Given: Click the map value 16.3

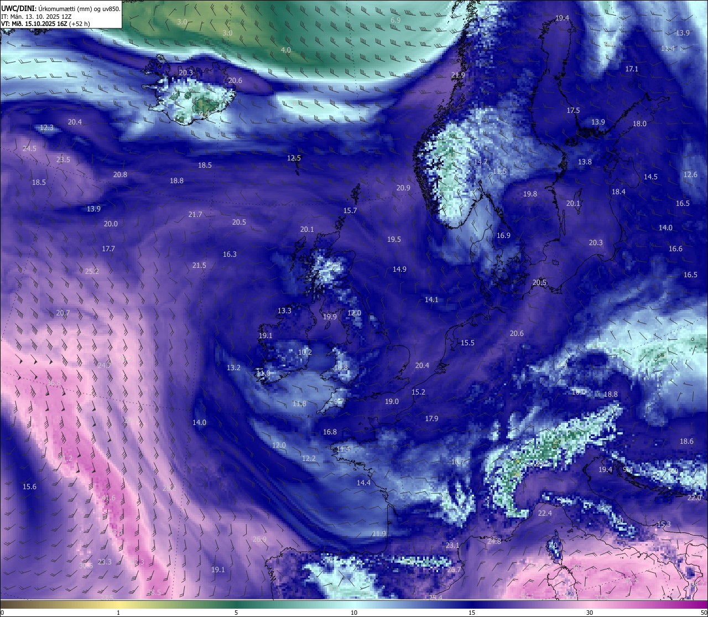Looking at the screenshot, I should pyautogui.click(x=230, y=254).
